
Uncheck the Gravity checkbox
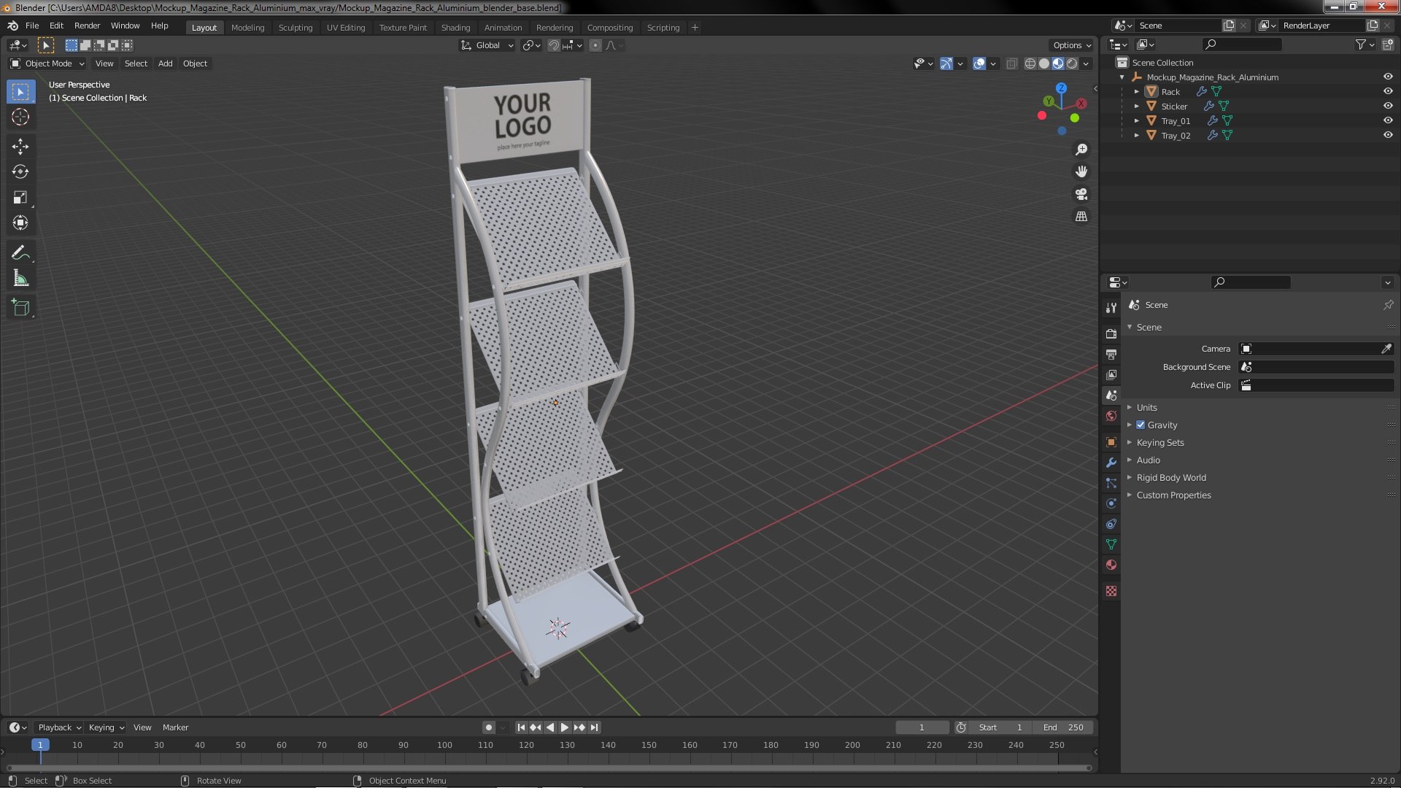(1141, 425)
